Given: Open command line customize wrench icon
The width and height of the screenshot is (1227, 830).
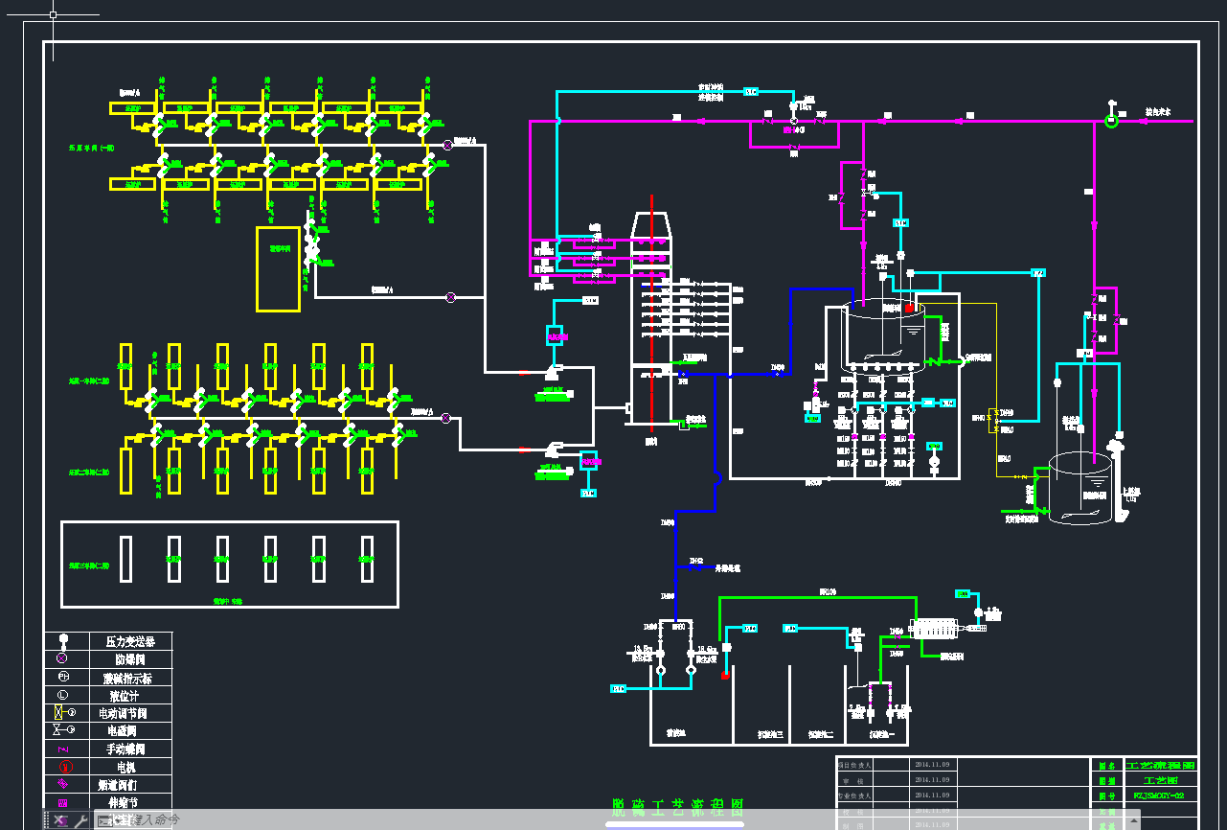Looking at the screenshot, I should pyautogui.click(x=81, y=820).
